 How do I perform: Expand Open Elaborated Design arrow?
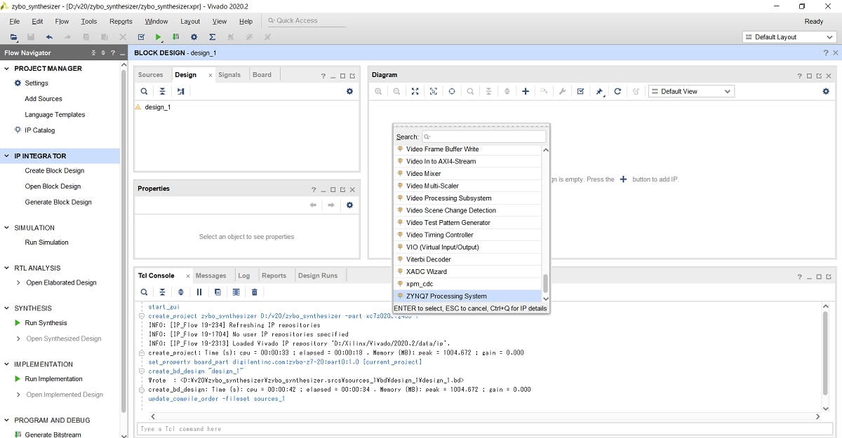click(x=18, y=283)
